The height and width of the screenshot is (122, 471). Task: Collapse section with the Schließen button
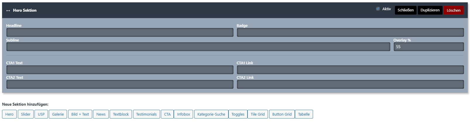pyautogui.click(x=405, y=10)
